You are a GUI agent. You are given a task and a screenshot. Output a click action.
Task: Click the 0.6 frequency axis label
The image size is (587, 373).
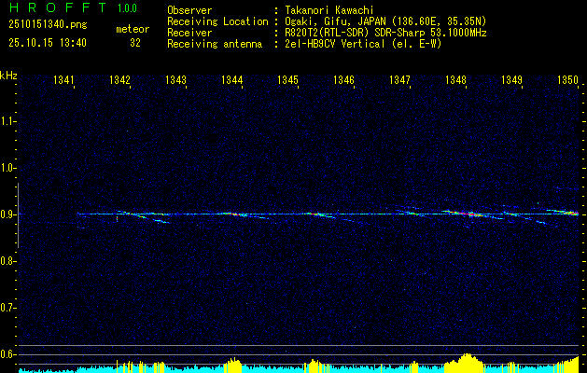click(7, 354)
